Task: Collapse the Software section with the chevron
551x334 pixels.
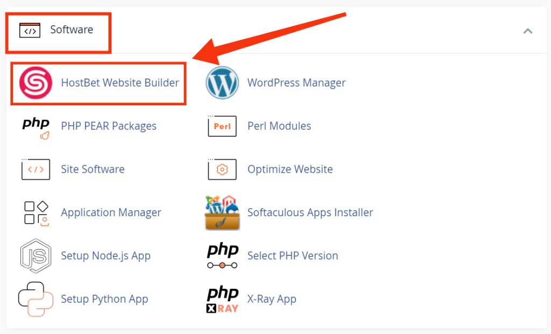Action: click(528, 31)
